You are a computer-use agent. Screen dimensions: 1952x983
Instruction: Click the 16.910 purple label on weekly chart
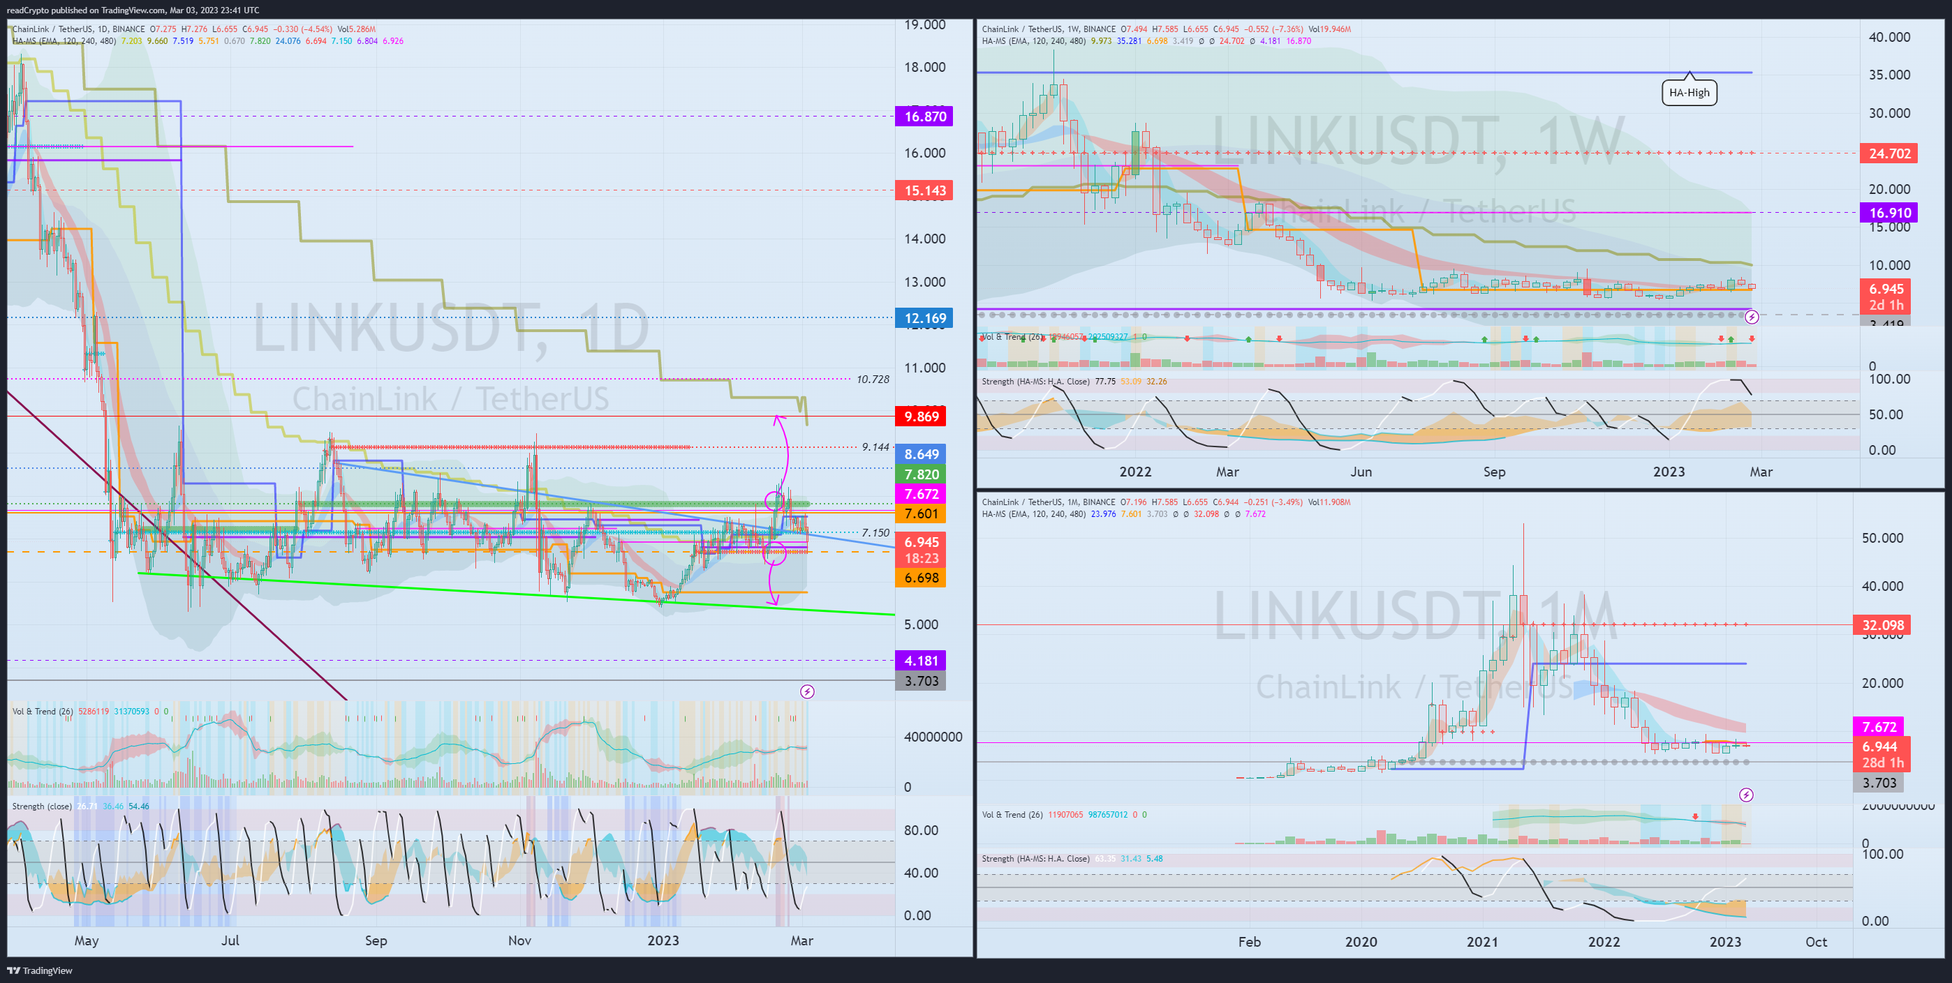1889,213
